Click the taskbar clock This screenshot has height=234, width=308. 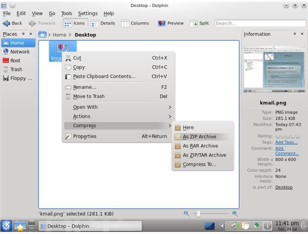[287, 226]
